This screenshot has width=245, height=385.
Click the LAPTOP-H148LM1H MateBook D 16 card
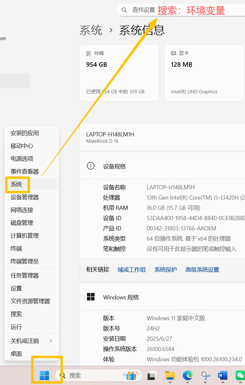162,137
